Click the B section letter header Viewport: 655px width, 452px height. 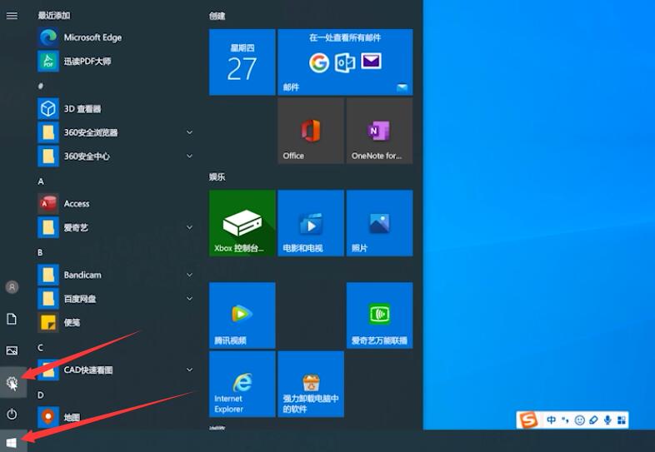click(41, 253)
